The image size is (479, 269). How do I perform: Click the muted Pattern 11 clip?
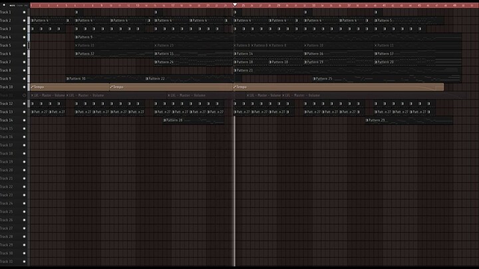[x=418, y=45]
